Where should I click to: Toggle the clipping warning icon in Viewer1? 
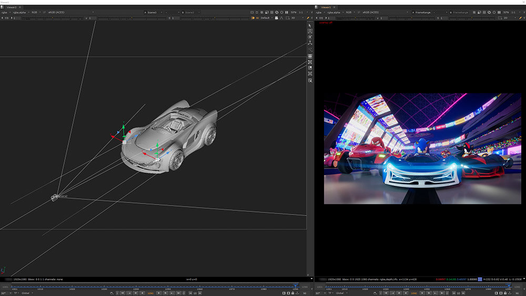474,13
